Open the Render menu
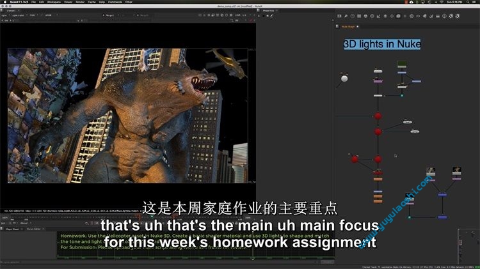 80,2
